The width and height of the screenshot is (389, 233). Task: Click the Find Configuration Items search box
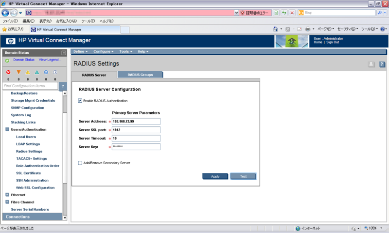click(30, 86)
